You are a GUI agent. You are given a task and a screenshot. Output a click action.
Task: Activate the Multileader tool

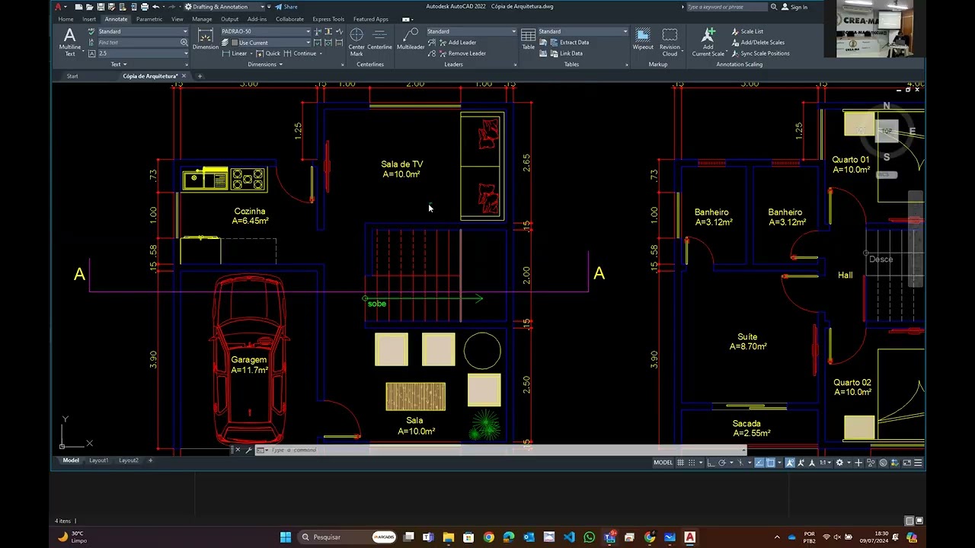click(411, 40)
